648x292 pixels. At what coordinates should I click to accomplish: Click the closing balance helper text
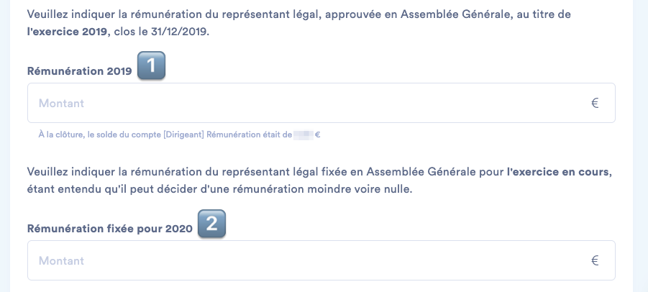coord(144,134)
